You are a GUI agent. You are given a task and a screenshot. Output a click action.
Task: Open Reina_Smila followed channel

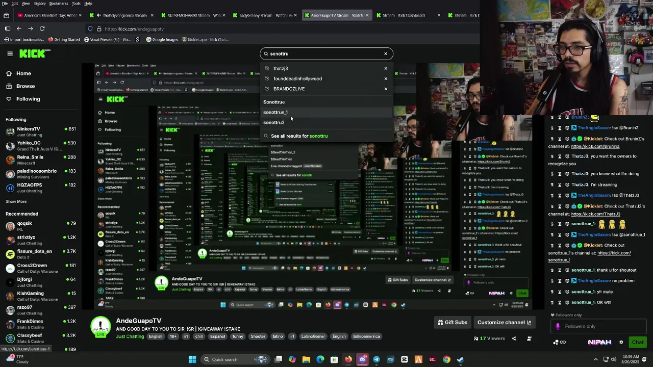(x=41, y=160)
